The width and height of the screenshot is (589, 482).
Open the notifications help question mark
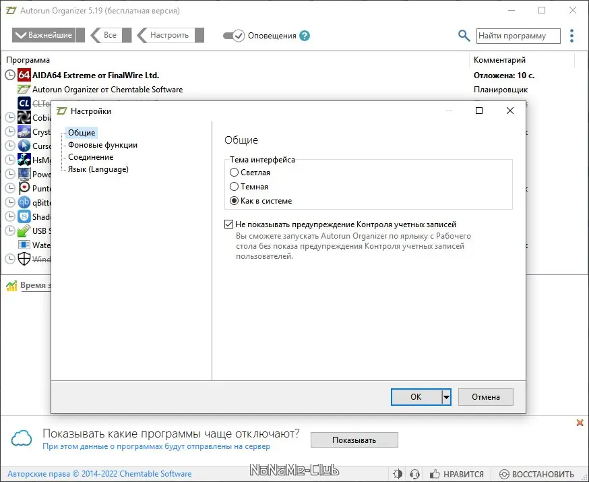tap(305, 36)
